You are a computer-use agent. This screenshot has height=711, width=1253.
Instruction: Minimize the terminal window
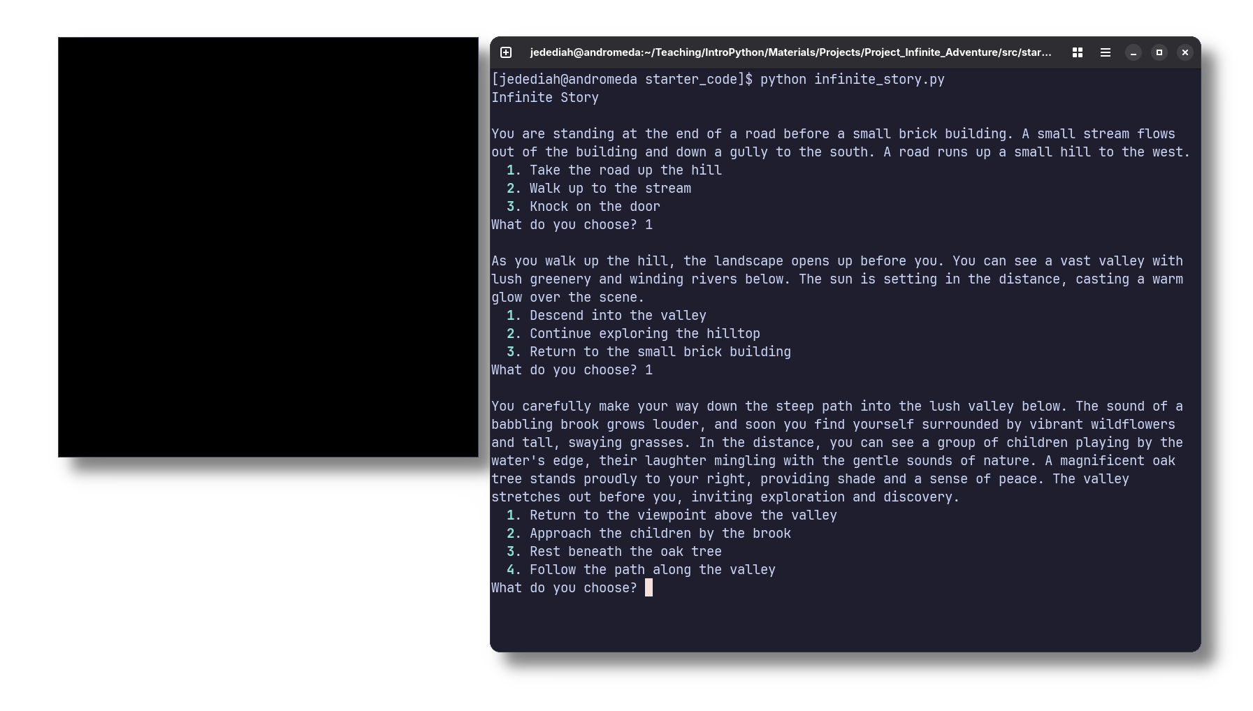coord(1134,52)
